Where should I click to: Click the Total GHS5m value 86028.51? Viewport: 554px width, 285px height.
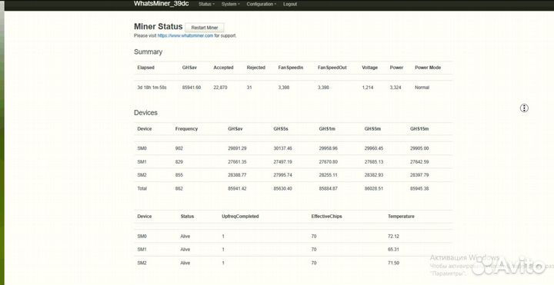(374, 189)
